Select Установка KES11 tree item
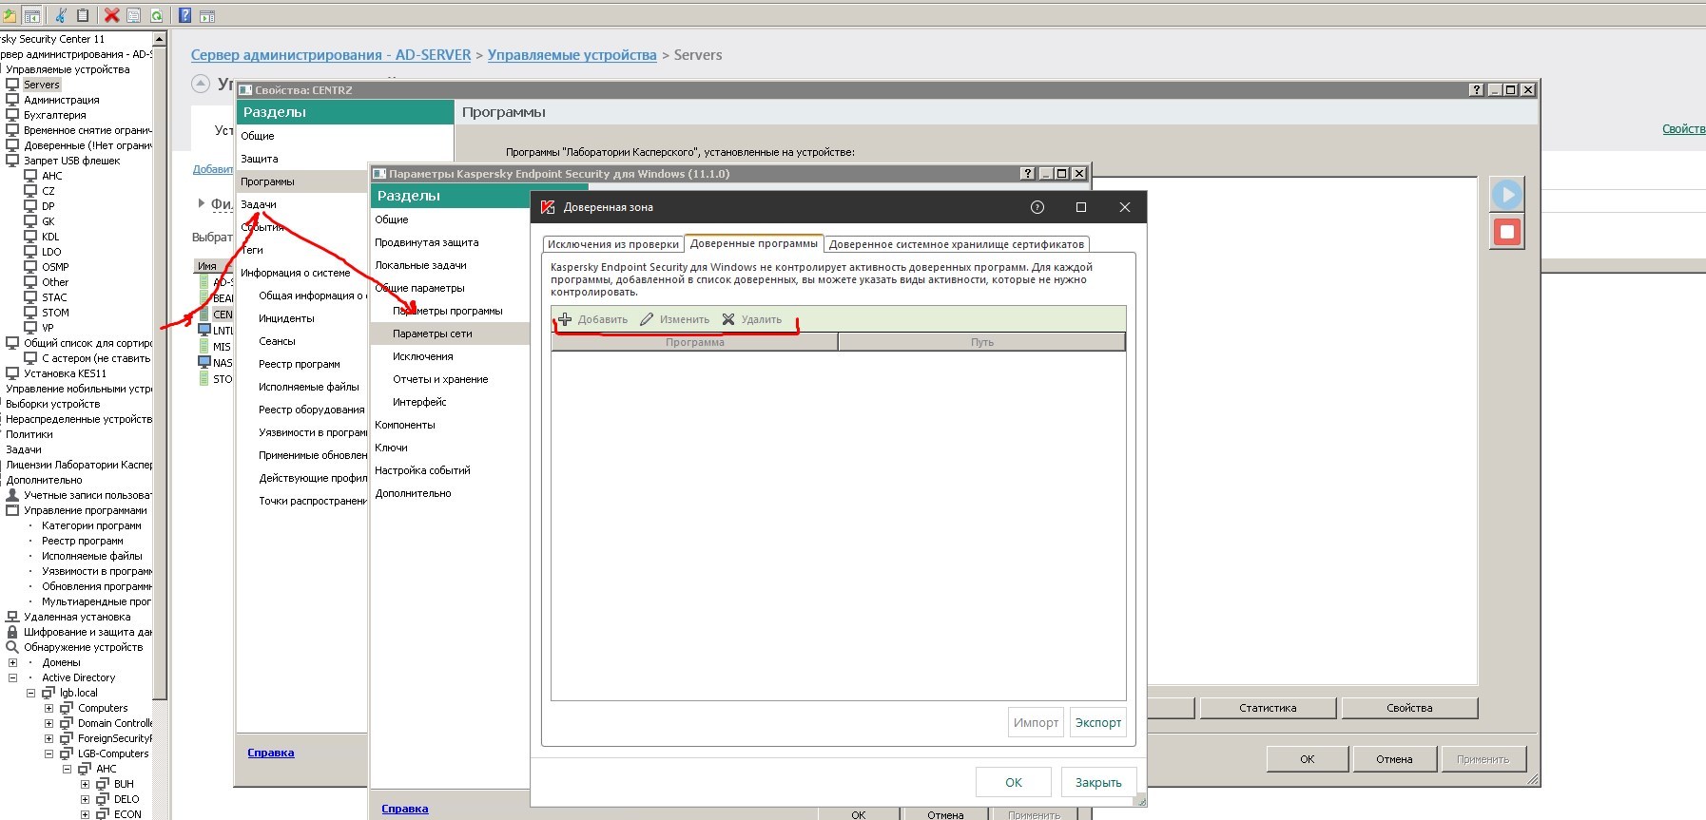 click(x=65, y=373)
